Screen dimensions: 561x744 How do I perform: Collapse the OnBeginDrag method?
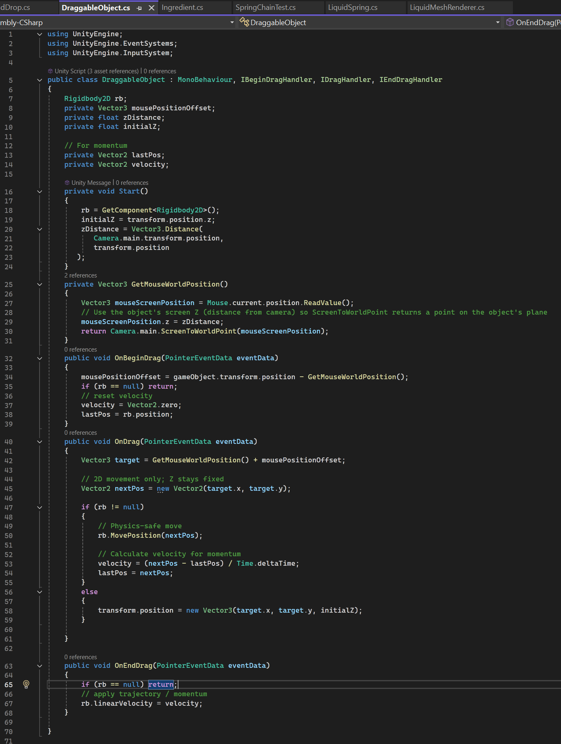pos(39,358)
